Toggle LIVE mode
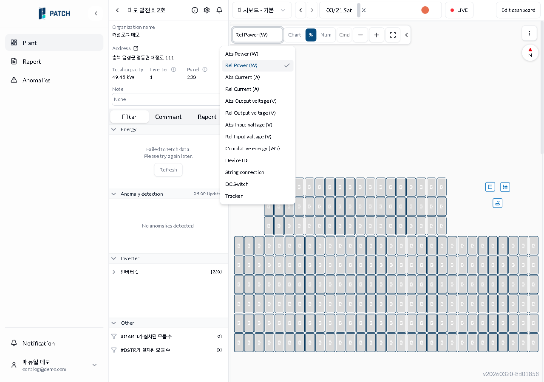 point(459,10)
